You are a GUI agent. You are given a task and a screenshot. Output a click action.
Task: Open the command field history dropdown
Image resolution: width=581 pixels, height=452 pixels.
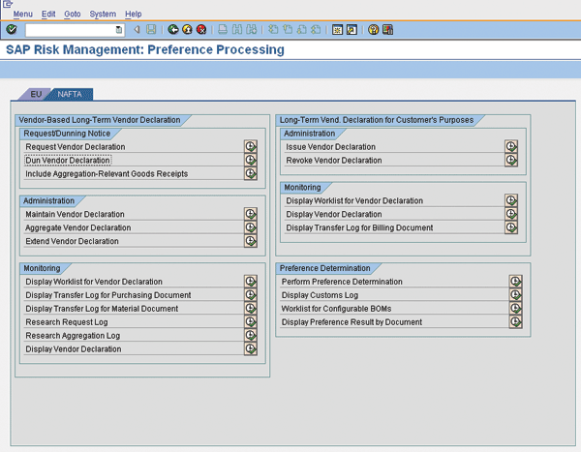pos(118,30)
